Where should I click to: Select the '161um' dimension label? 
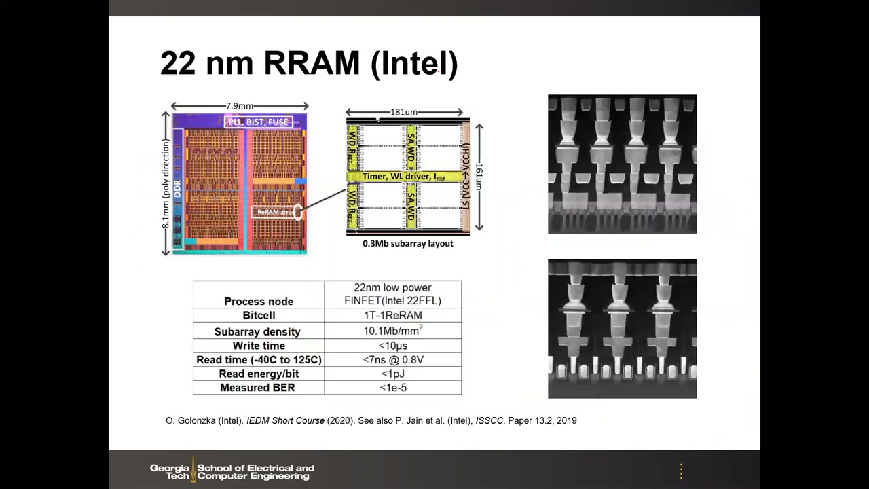[479, 177]
